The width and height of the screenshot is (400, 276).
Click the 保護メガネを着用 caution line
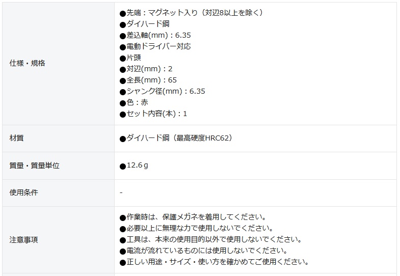pyautogui.click(x=196, y=217)
